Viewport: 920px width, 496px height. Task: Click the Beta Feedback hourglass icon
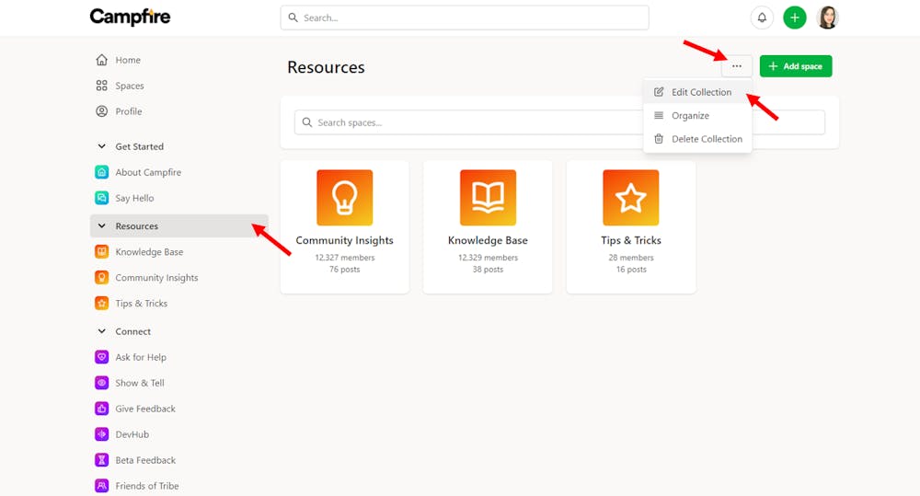[101, 460]
